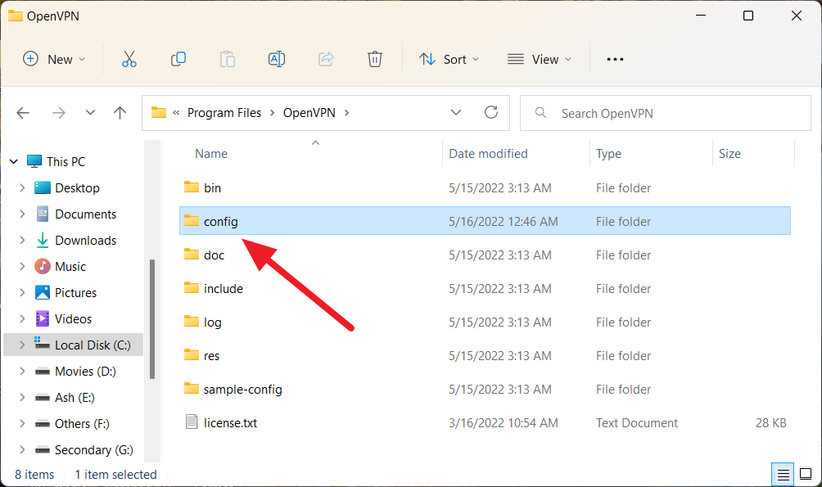Open the Sort dropdown menu
This screenshot has height=487, width=822.
tap(449, 59)
